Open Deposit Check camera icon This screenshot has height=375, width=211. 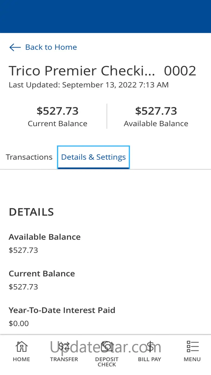pos(107,346)
